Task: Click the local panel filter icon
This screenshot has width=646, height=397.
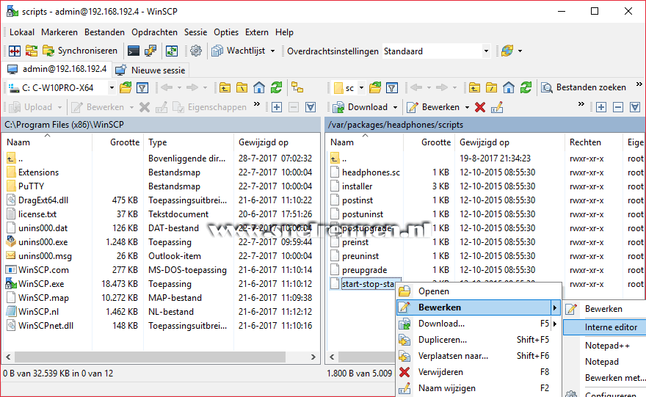Action: 142,87
